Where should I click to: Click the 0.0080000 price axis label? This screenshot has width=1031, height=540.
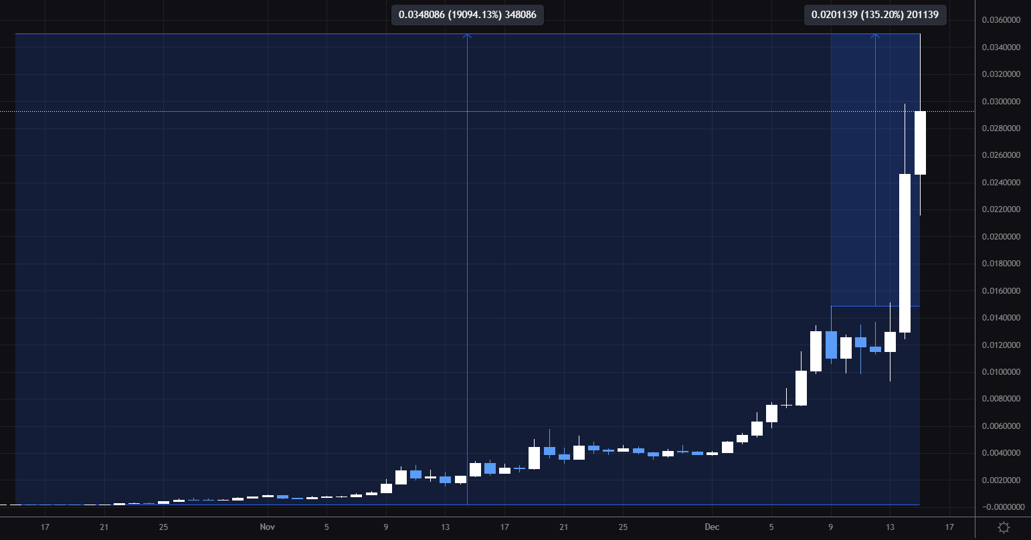1000,398
